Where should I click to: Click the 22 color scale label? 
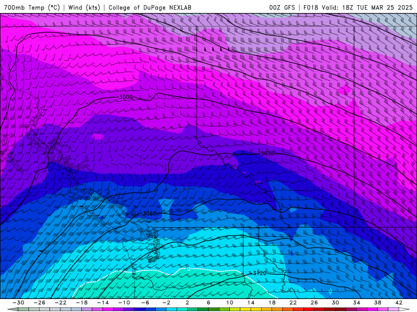pos(293,303)
